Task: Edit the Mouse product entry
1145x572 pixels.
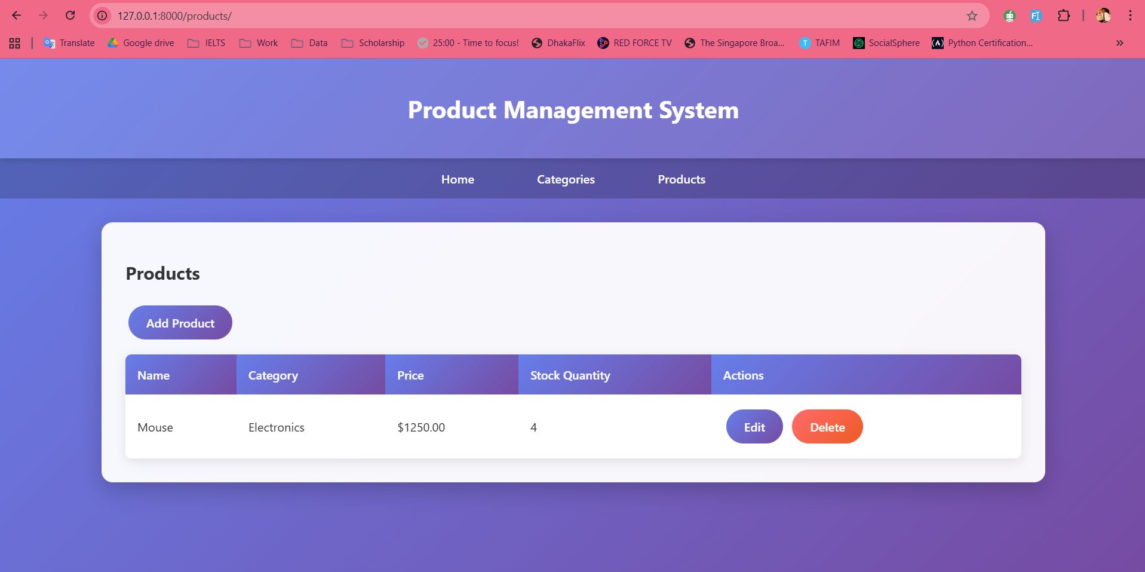Action: (x=754, y=426)
